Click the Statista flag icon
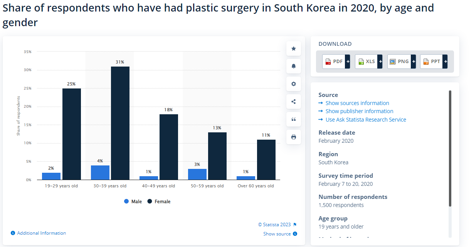 point(295,225)
